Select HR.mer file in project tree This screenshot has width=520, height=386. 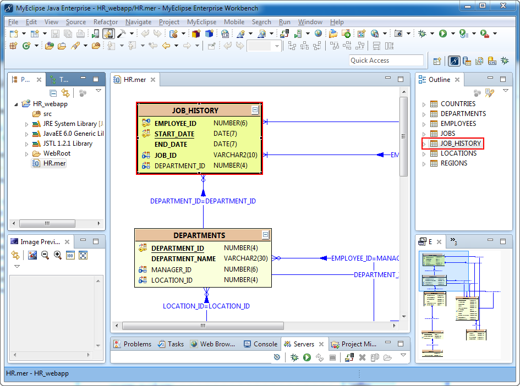55,163
